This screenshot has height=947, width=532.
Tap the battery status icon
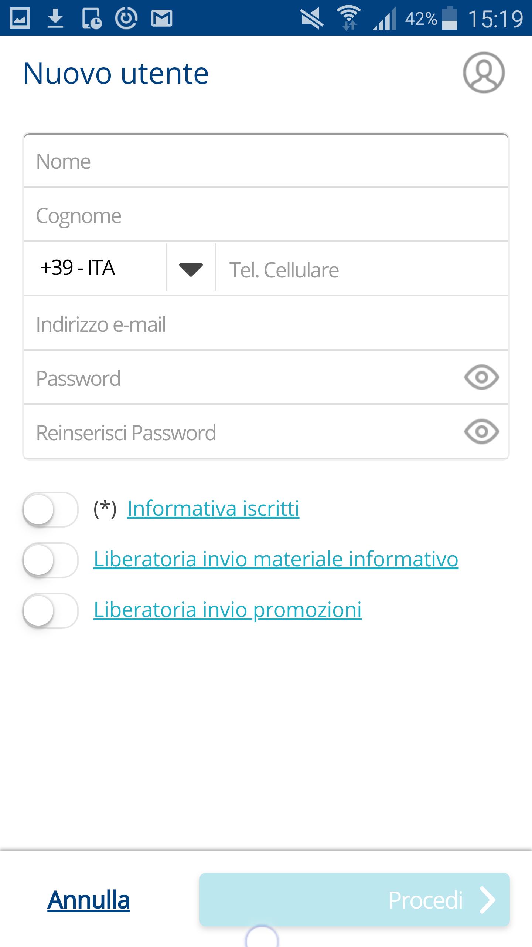tap(449, 18)
